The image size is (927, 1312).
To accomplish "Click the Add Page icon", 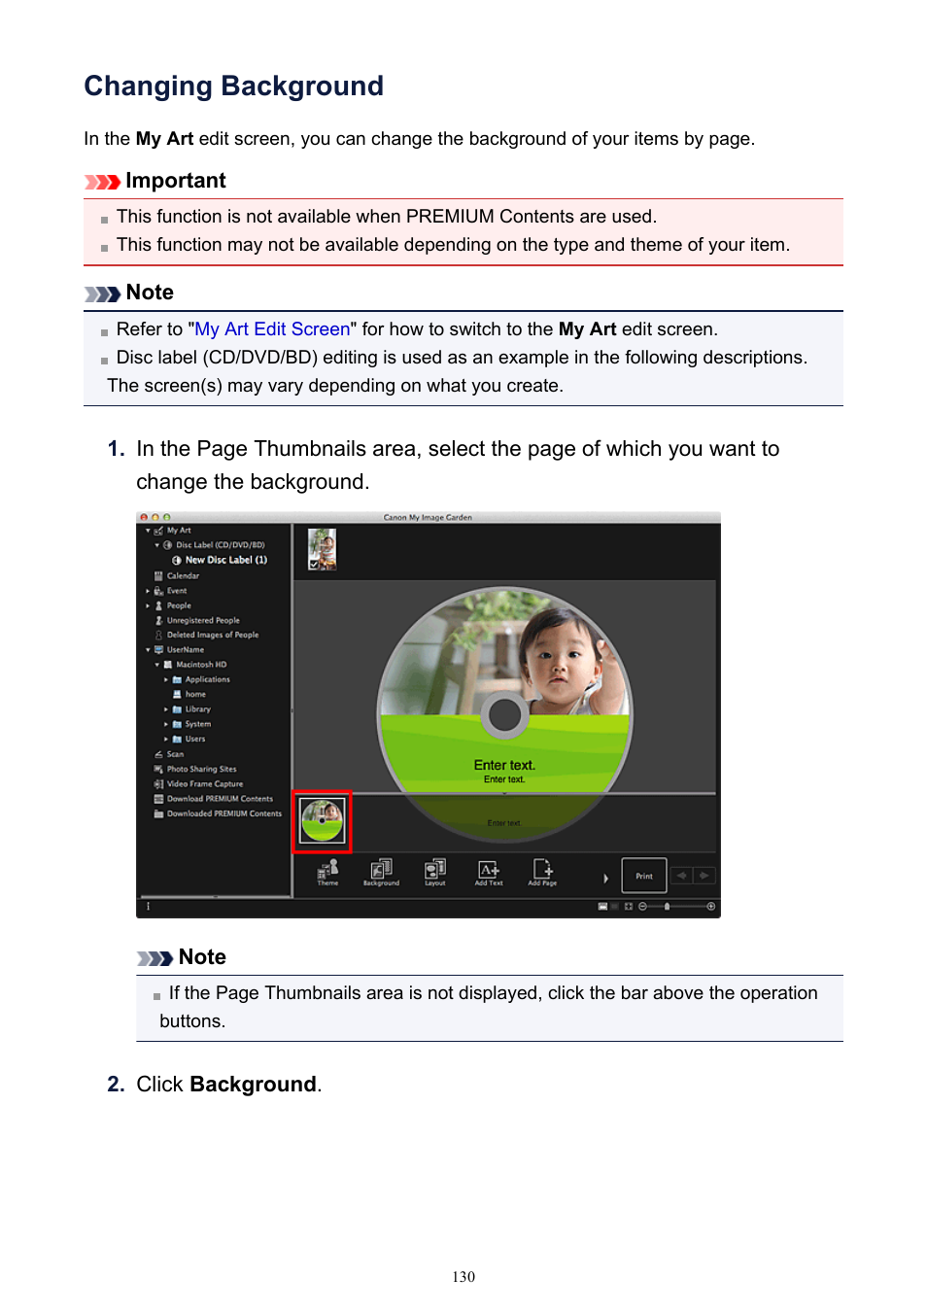I will click(x=542, y=872).
